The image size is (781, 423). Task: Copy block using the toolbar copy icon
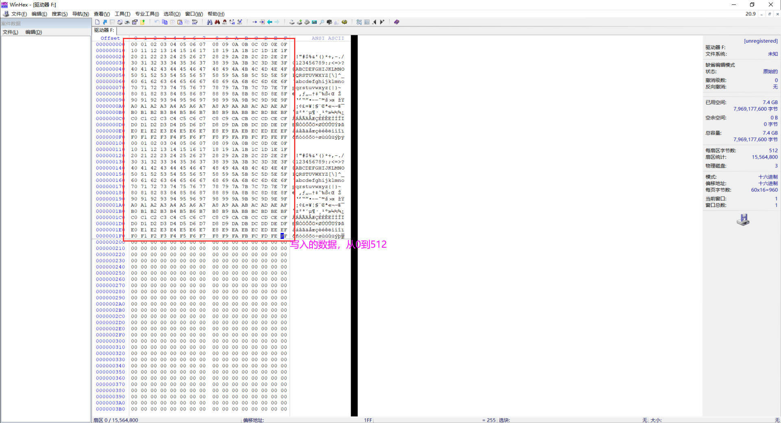point(164,22)
